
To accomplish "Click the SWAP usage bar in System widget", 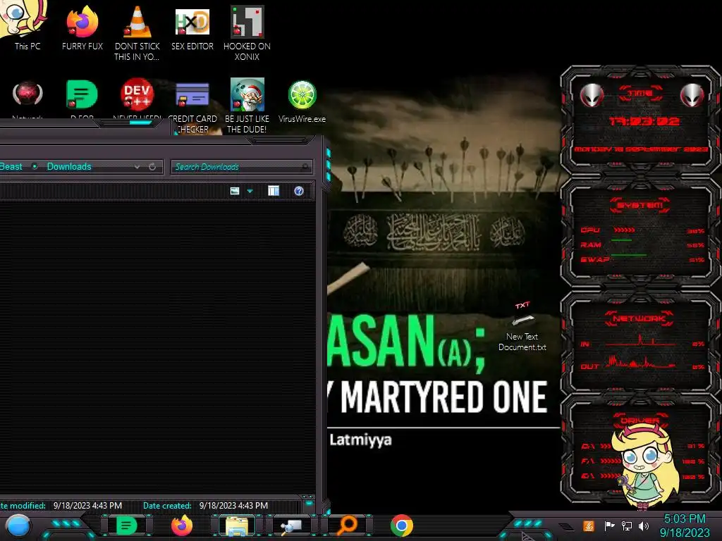I will point(628,255).
